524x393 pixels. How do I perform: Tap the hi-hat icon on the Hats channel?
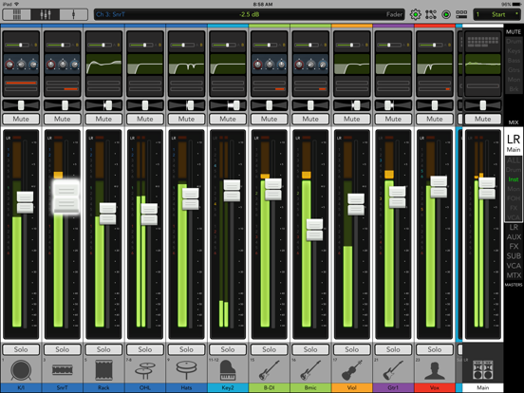186,370
